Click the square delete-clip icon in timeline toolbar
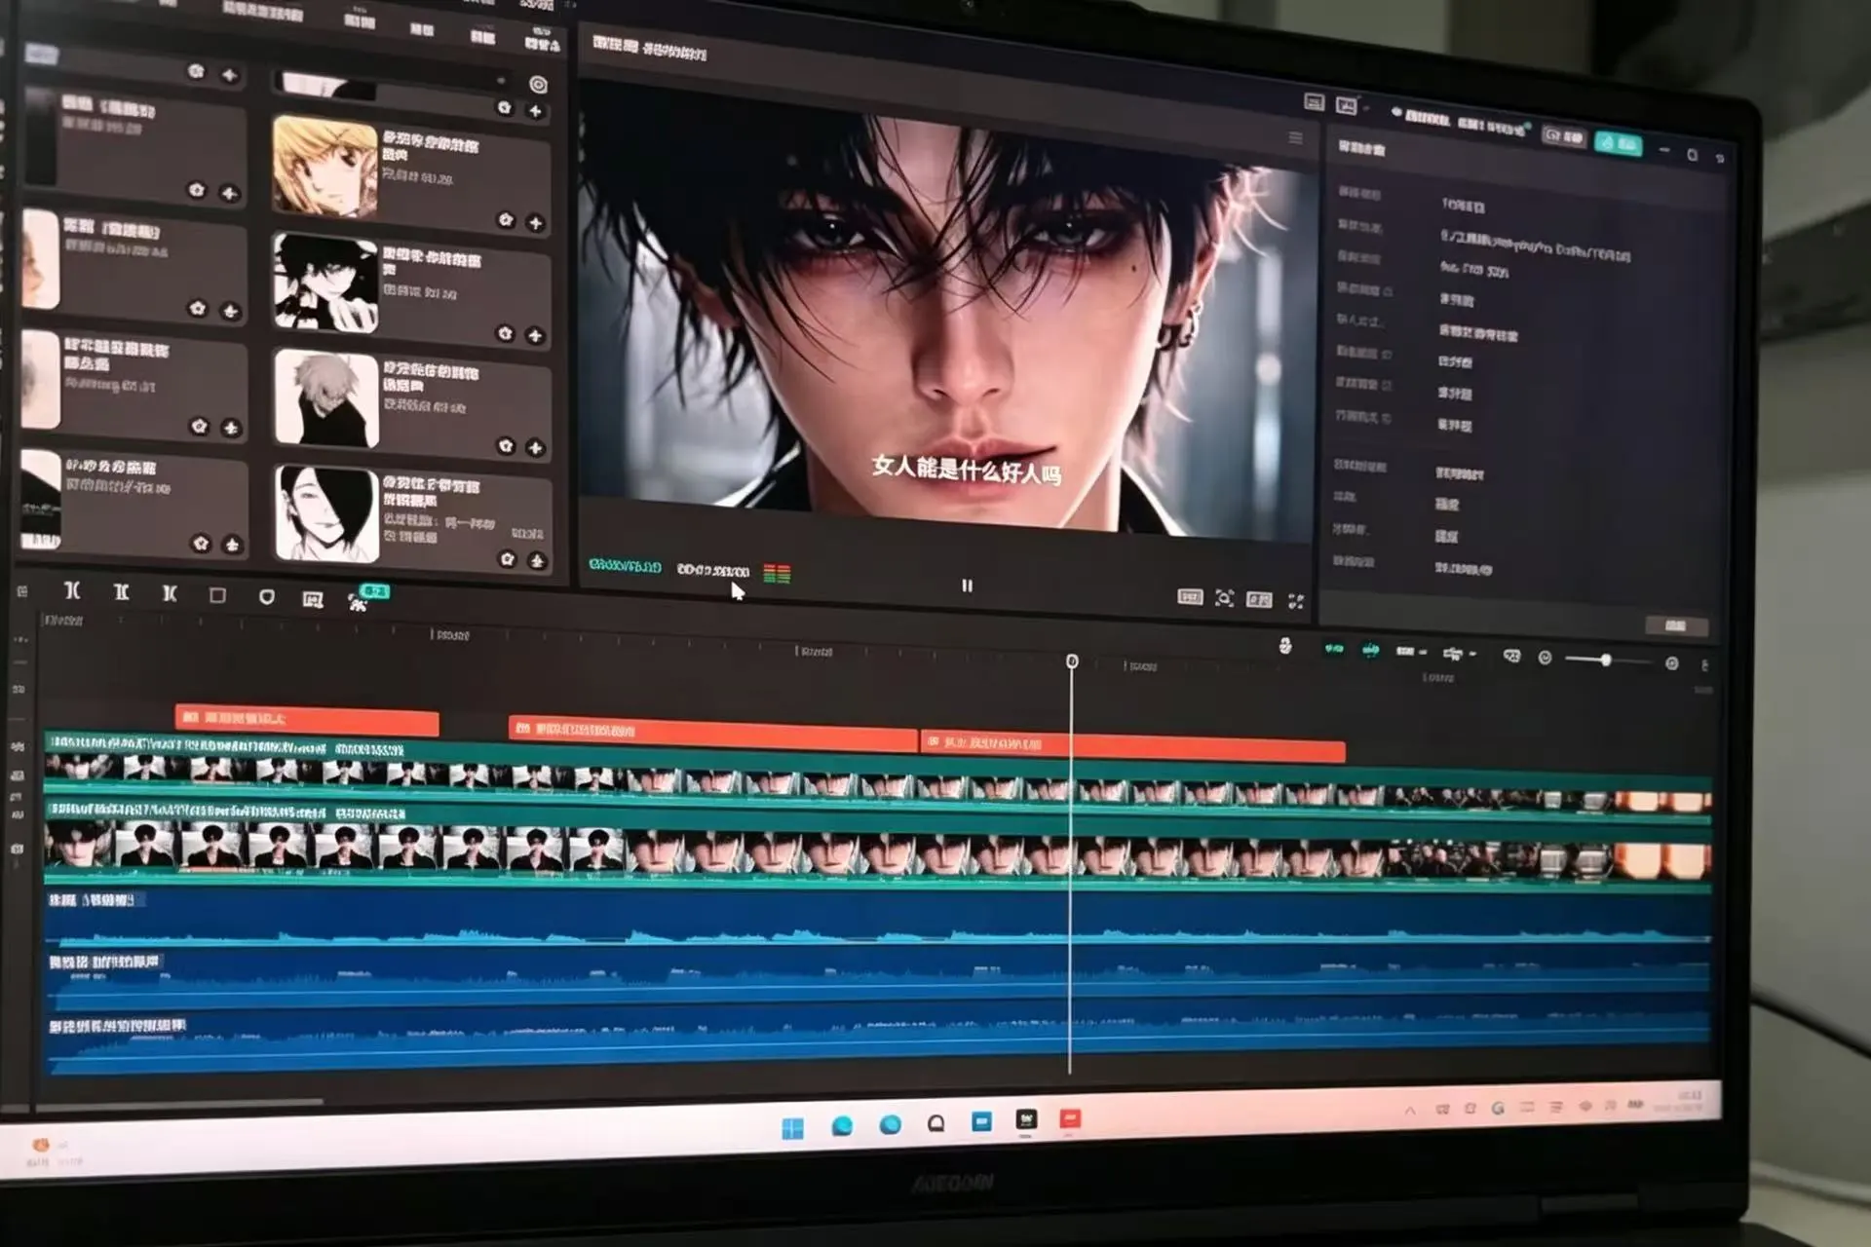 click(217, 595)
